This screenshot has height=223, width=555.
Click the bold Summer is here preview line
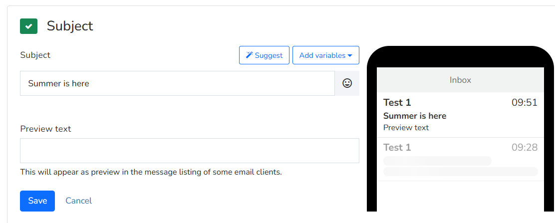tap(414, 116)
